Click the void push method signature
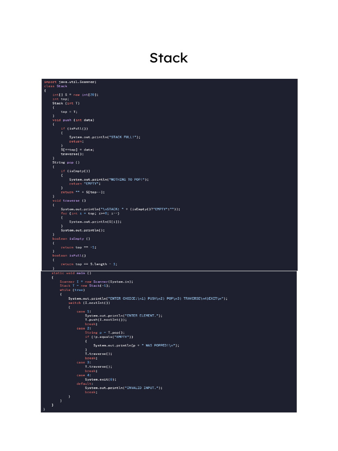This screenshot has width=338, height=451. (x=73, y=120)
